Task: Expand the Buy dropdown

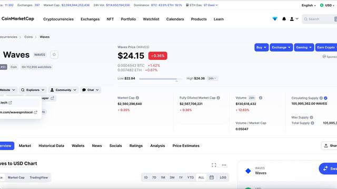Action: (261, 47)
